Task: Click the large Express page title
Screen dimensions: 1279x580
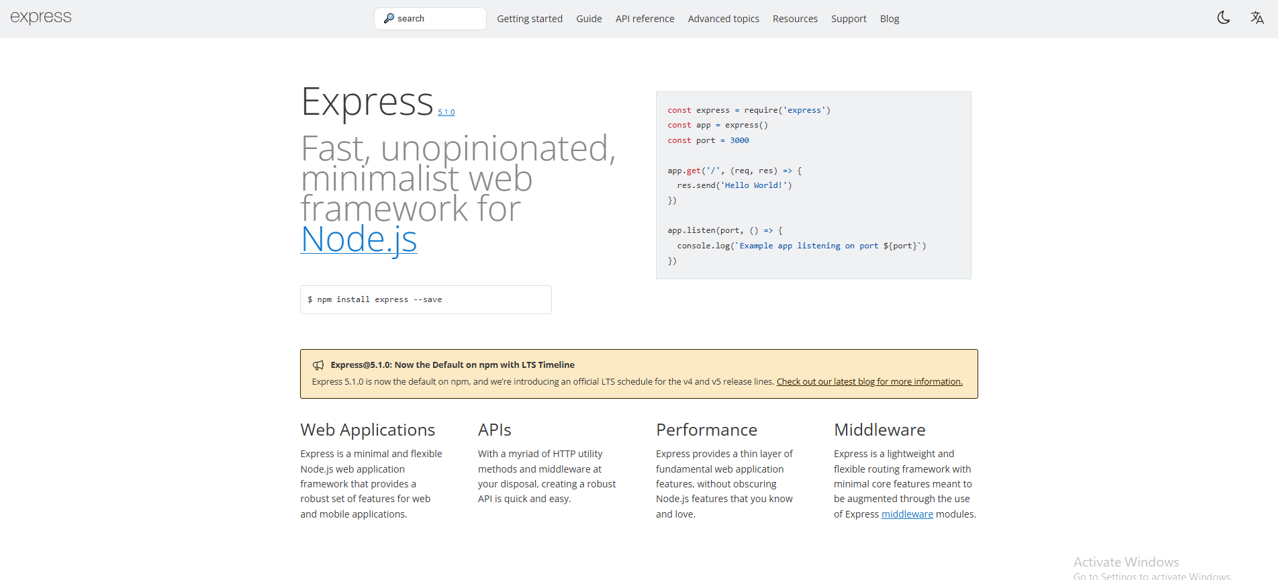Action: point(367,102)
